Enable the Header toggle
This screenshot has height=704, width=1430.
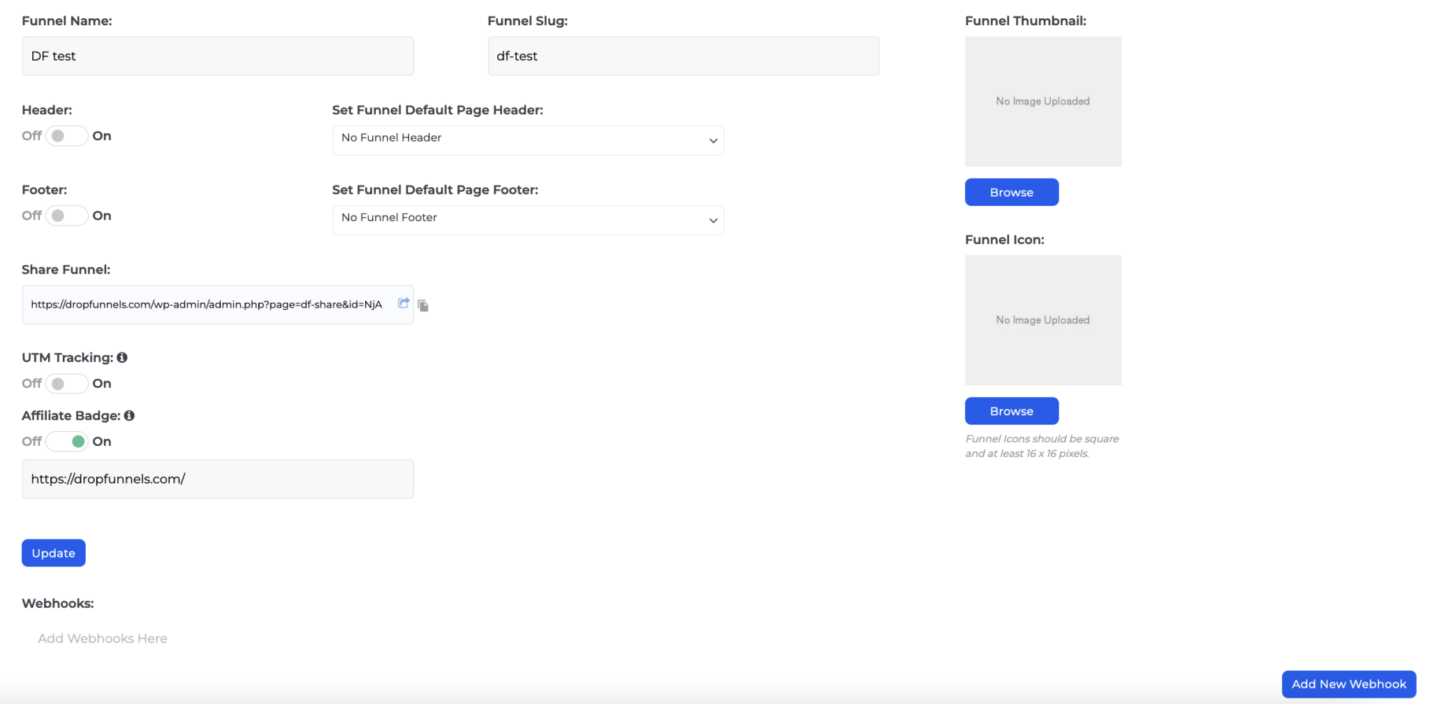tap(66, 135)
